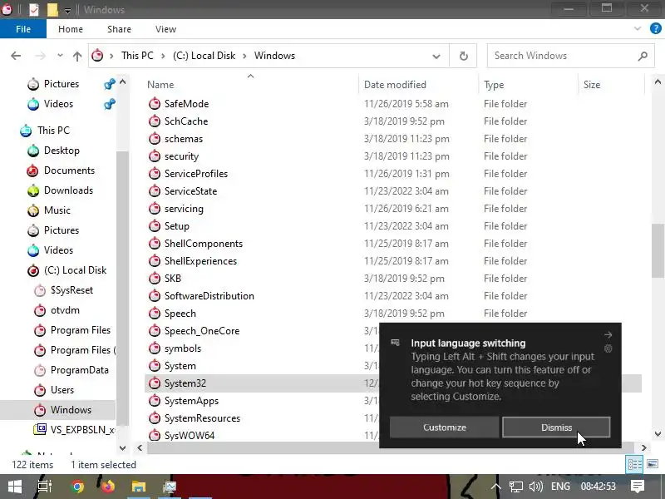
Task: Expand the ribbon with the chevron arrow
Action: coord(637,28)
